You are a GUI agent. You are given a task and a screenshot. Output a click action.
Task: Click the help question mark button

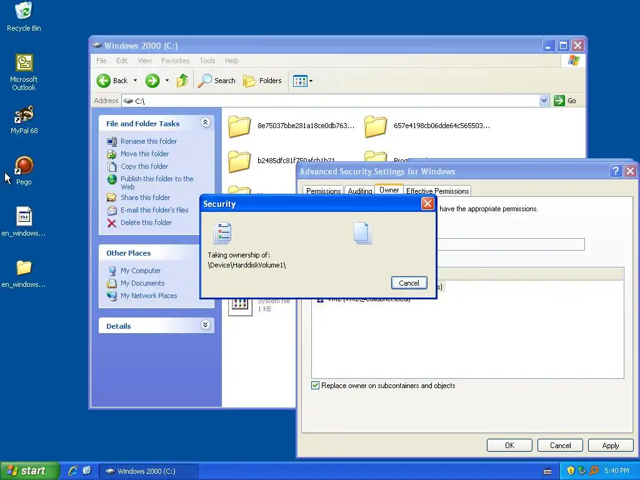point(616,171)
